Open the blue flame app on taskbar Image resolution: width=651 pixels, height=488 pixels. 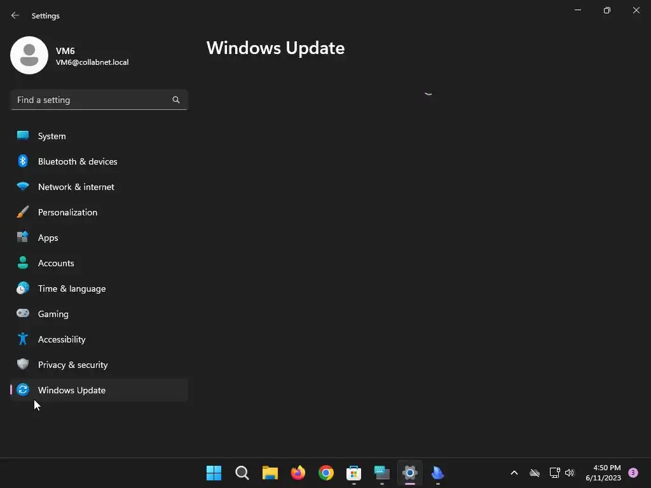pyautogui.click(x=437, y=473)
